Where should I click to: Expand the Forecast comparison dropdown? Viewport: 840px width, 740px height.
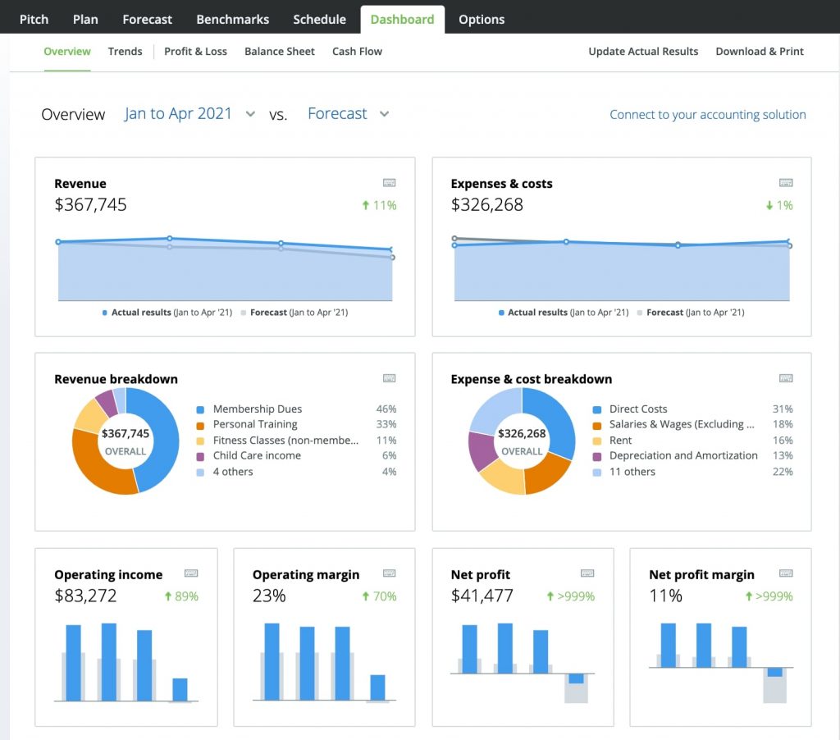(x=348, y=113)
